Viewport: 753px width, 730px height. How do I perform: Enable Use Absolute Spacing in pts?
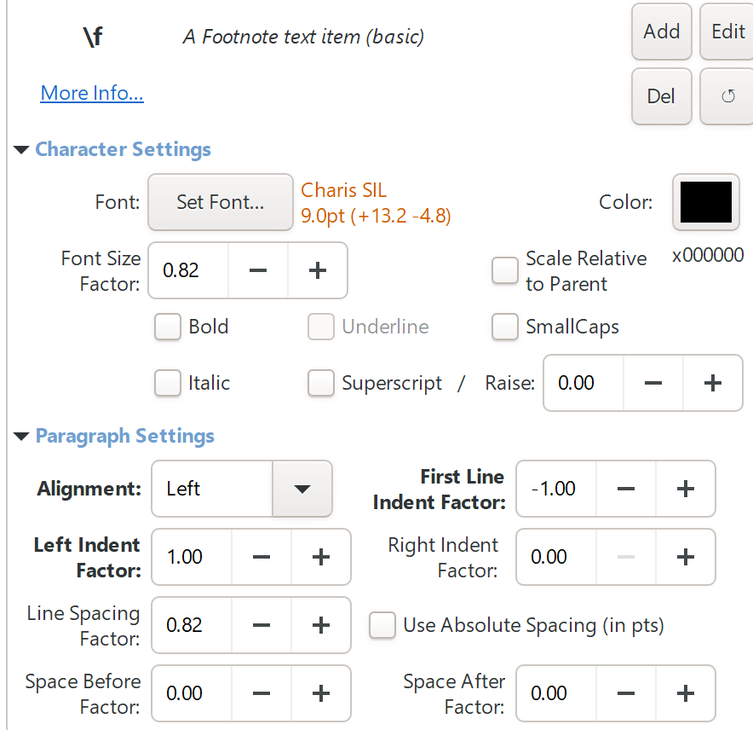point(382,625)
